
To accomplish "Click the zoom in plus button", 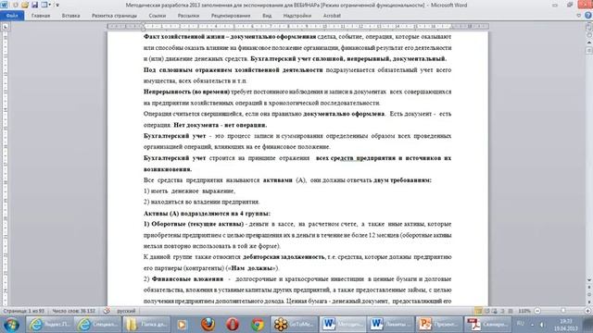I will point(587,311).
